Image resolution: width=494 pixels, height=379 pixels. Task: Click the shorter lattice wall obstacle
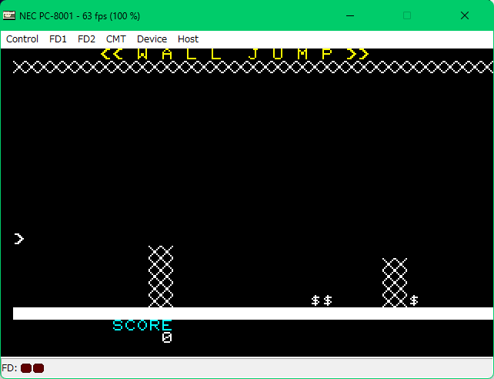coord(395,283)
